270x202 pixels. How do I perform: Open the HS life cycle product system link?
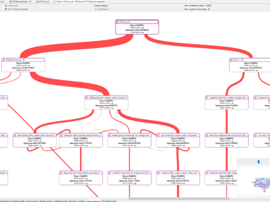(x=13, y=6)
